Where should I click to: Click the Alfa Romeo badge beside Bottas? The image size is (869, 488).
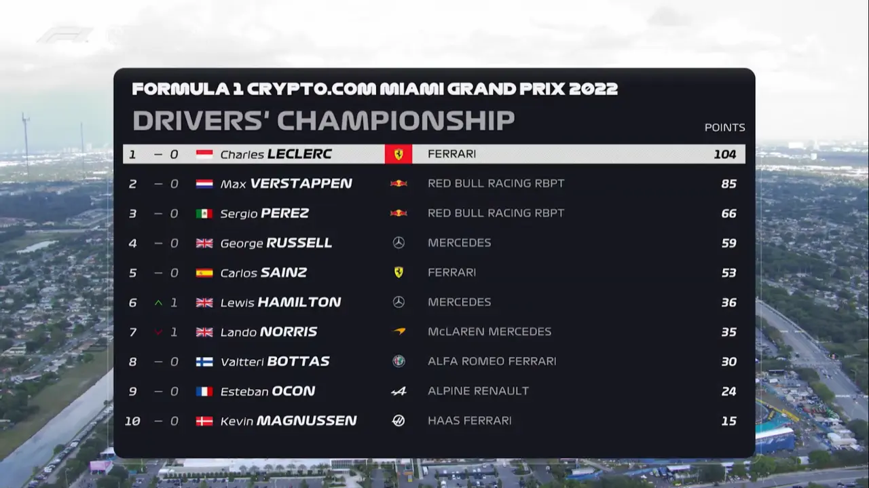tap(399, 361)
